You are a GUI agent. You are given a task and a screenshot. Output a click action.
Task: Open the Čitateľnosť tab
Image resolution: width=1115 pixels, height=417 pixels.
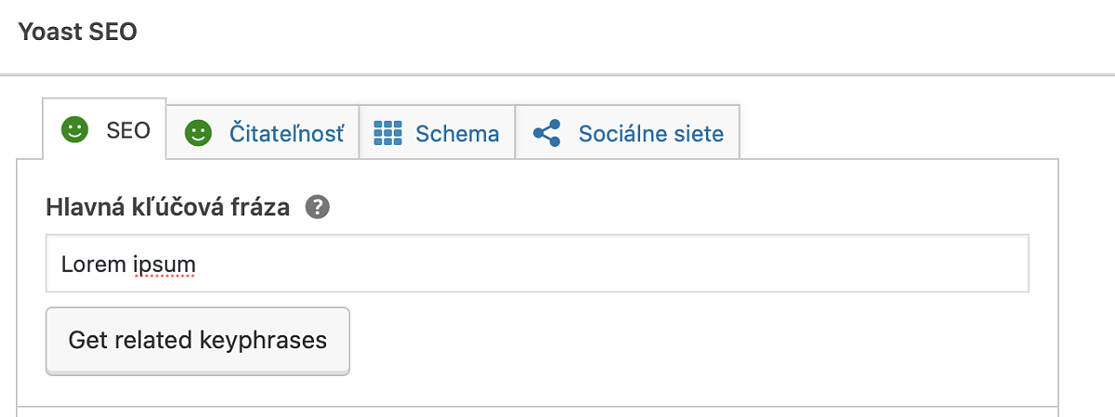(286, 133)
